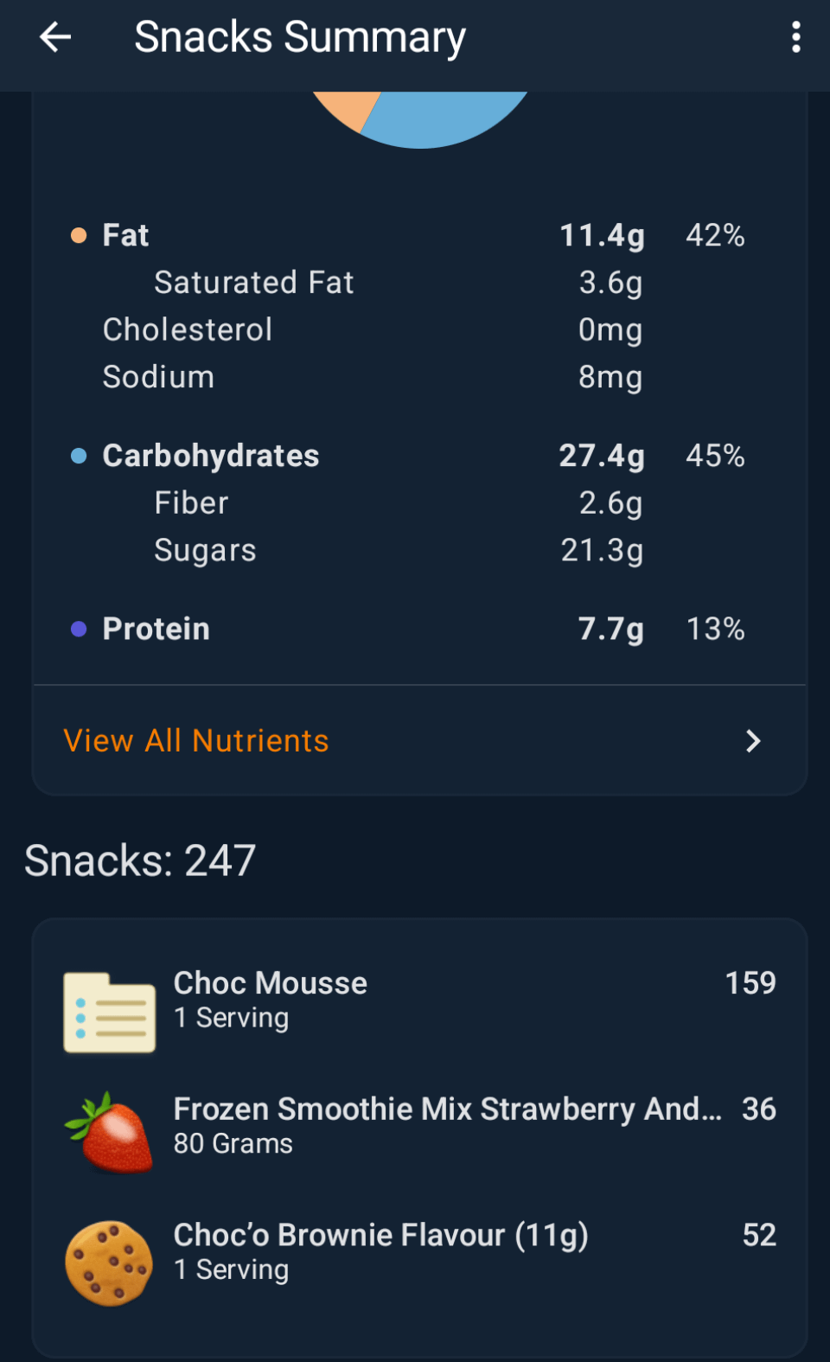Image resolution: width=830 pixels, height=1362 pixels.
Task: Tap the Carbohydrates 27.4g row
Action: pyautogui.click(x=406, y=456)
